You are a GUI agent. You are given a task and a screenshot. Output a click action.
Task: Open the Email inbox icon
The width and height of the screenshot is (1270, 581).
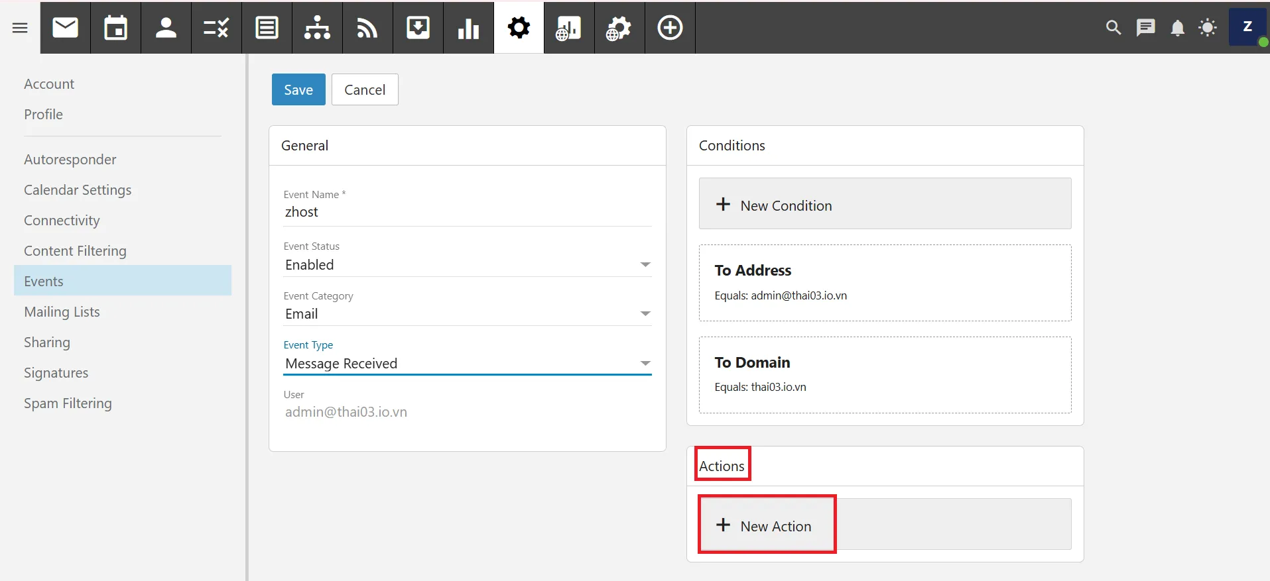[65, 28]
